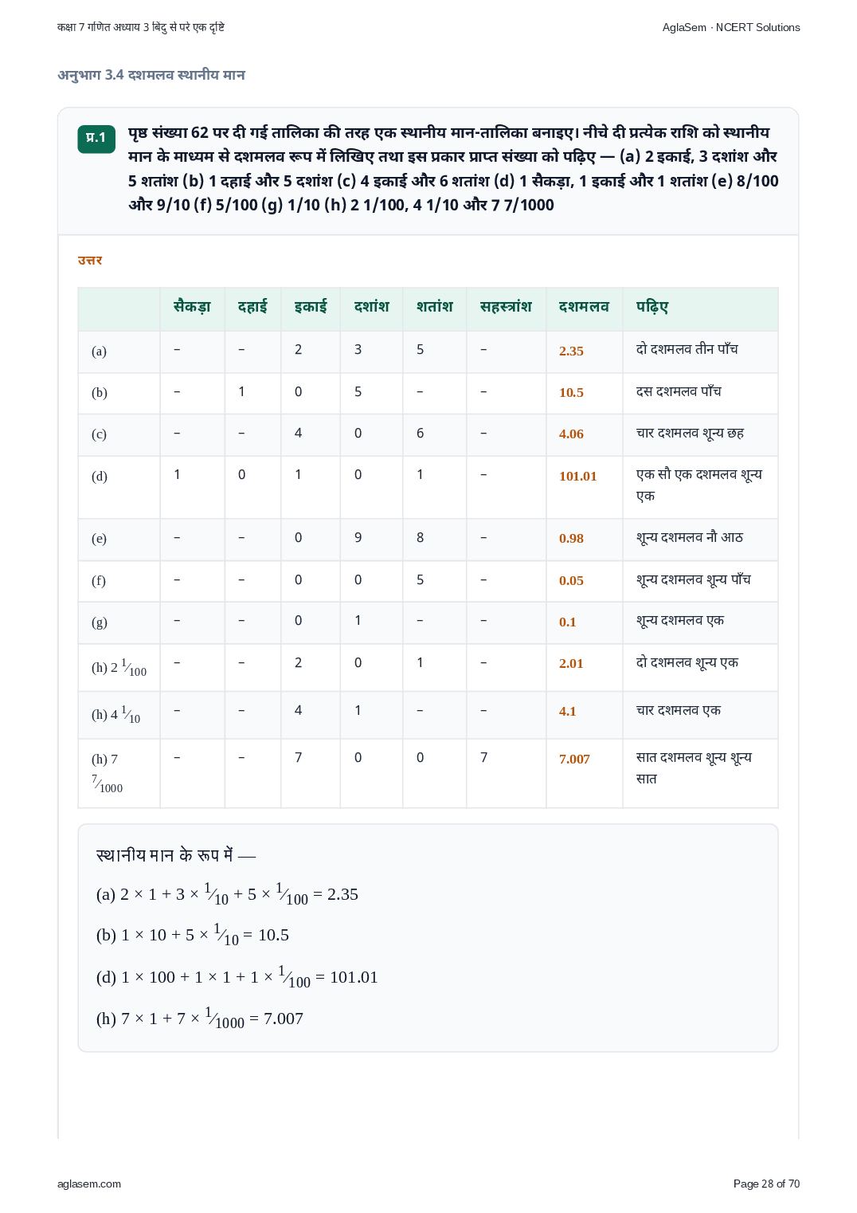The height and width of the screenshot is (1213, 857).
Task: Click the Page 28 of 70 indicator
Action: pyautogui.click(x=766, y=1184)
